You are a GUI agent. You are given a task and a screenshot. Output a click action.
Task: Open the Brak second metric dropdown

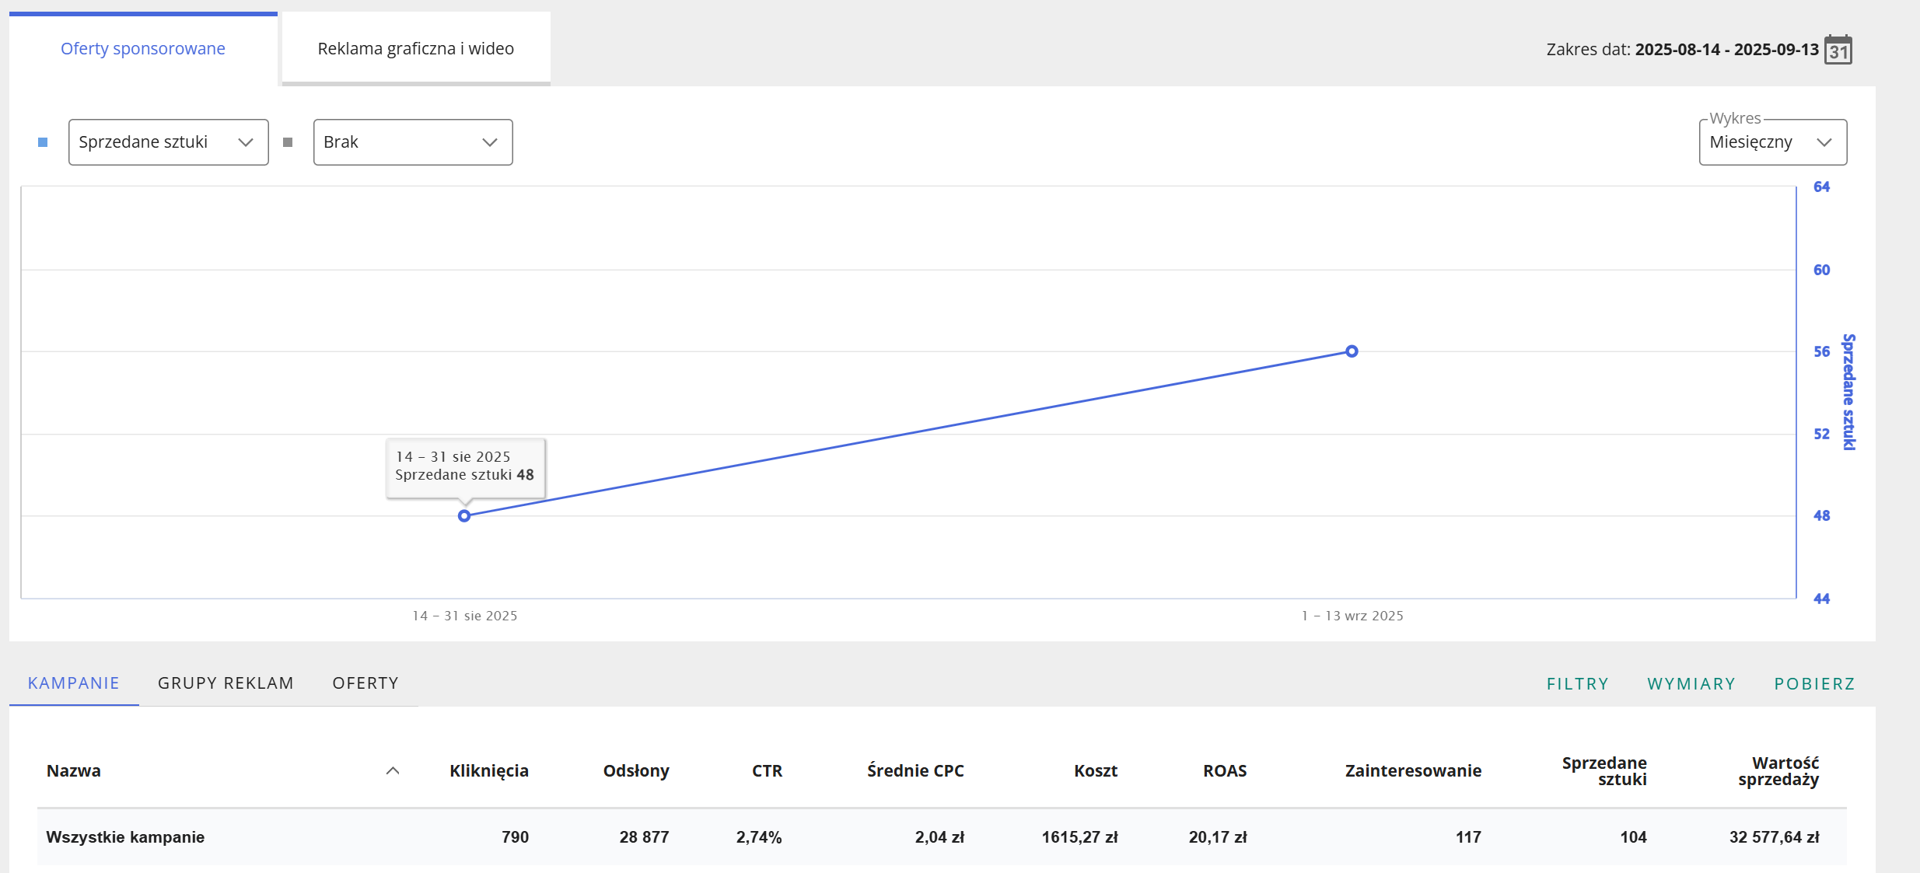coord(413,142)
